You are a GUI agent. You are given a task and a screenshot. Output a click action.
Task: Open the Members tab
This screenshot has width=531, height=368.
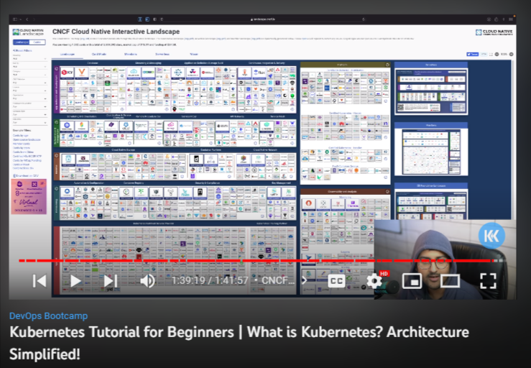(130, 54)
